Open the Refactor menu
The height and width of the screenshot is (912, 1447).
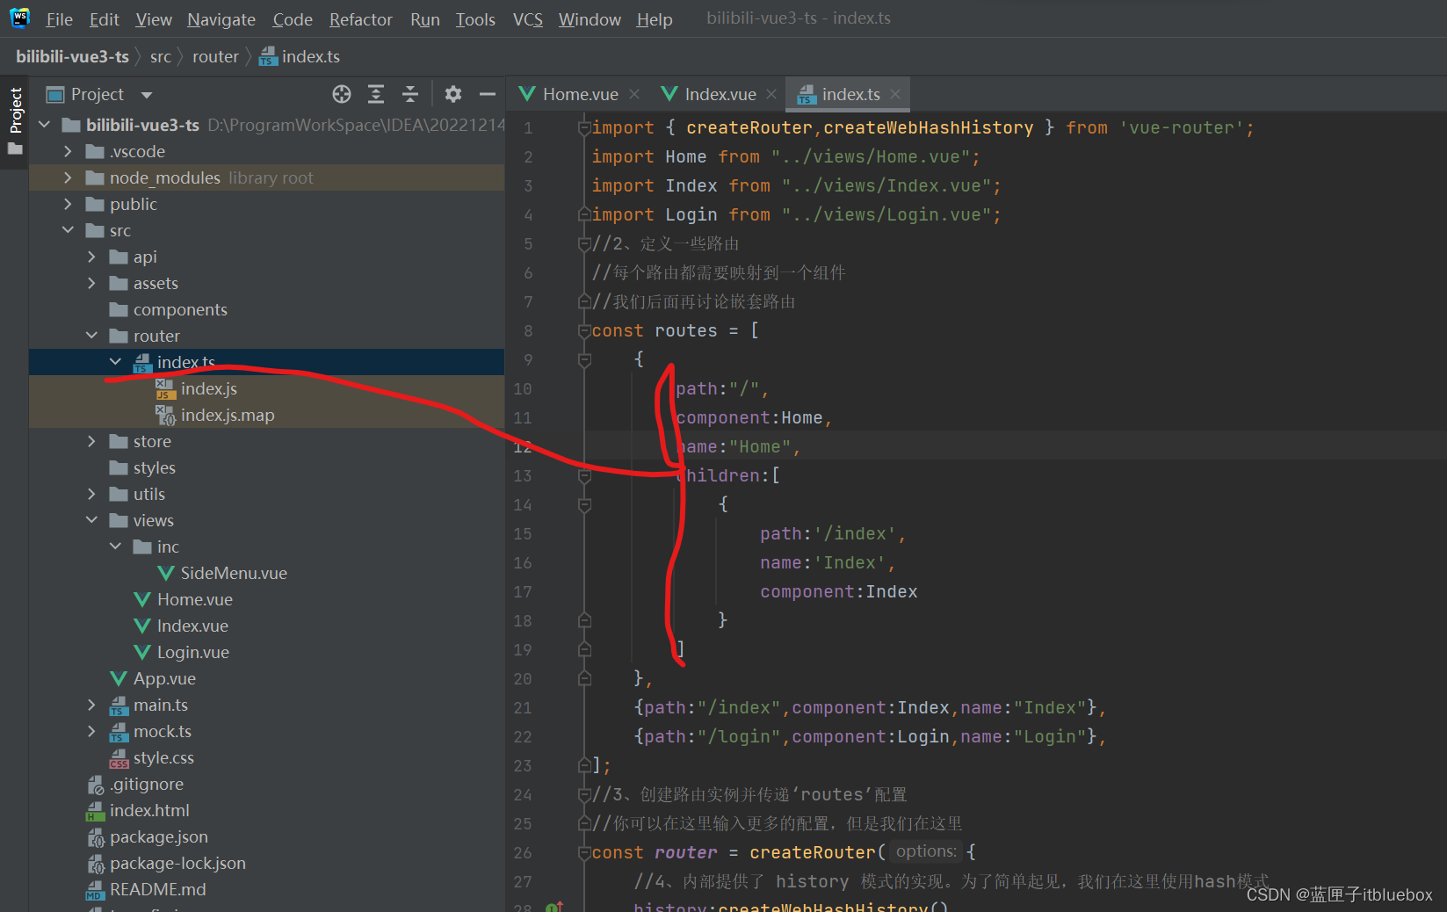360,19
